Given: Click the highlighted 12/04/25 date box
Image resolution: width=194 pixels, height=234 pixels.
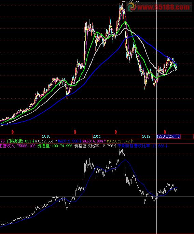Looking at the screenshot, I should click(x=168, y=136).
